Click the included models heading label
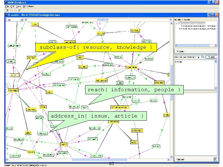The height and width of the screenshot is (167, 223). [x=182, y=19]
